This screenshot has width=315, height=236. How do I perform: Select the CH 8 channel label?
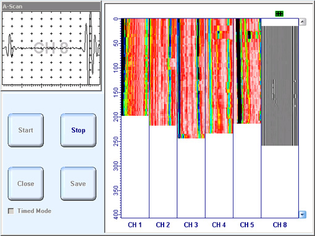pyautogui.click(x=280, y=225)
